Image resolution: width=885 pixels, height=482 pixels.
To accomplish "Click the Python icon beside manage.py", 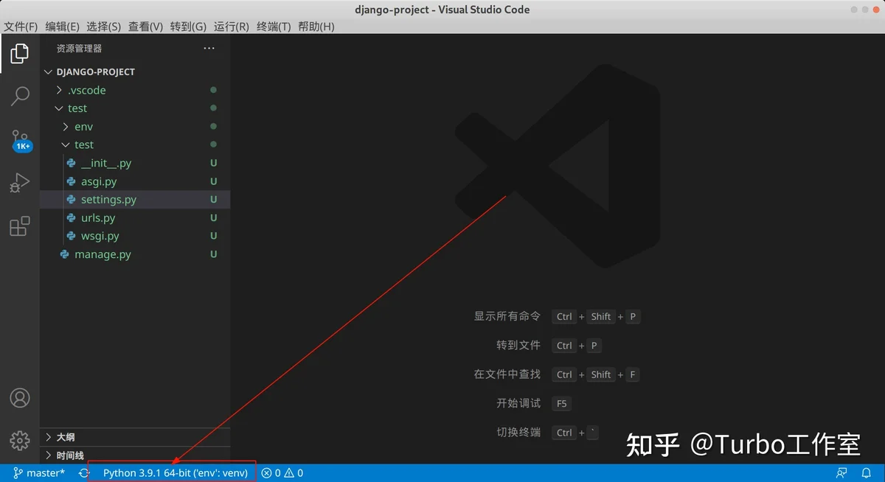I will pos(65,254).
